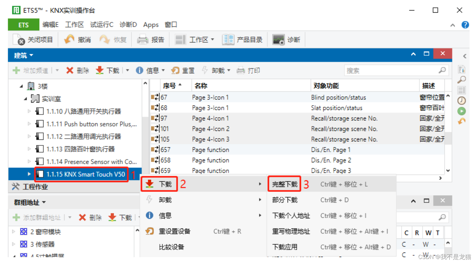Open the 诊断D menu in the menu bar

click(x=128, y=25)
